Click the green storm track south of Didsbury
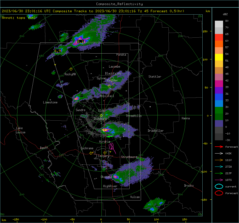The height and width of the screenshot is (223, 239). (110, 137)
